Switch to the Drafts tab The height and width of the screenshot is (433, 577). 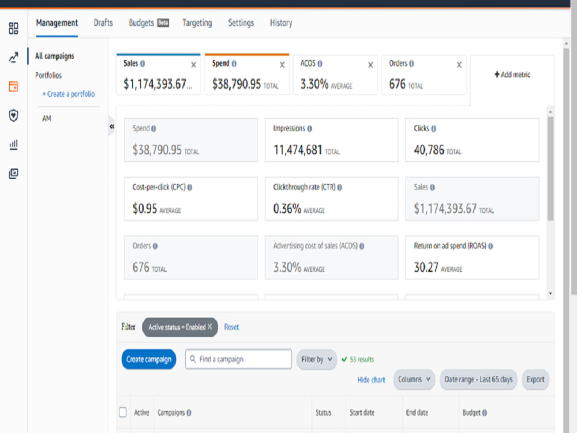103,23
